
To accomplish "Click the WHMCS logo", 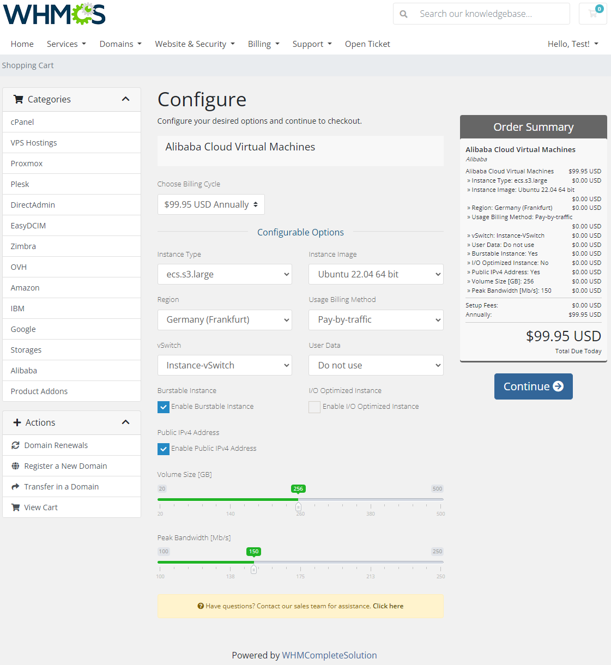I will coord(55,14).
